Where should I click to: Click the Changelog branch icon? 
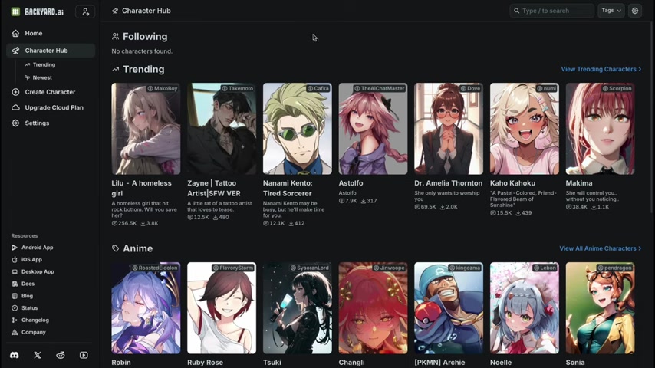coord(15,320)
